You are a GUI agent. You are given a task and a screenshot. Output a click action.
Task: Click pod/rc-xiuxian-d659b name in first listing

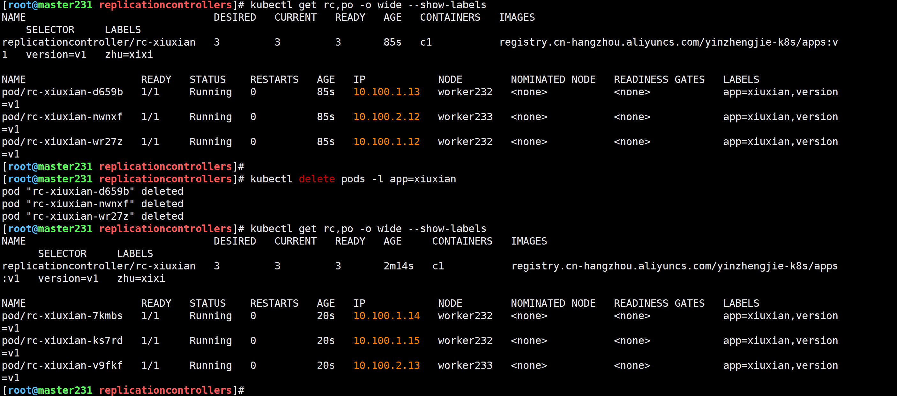(x=62, y=92)
